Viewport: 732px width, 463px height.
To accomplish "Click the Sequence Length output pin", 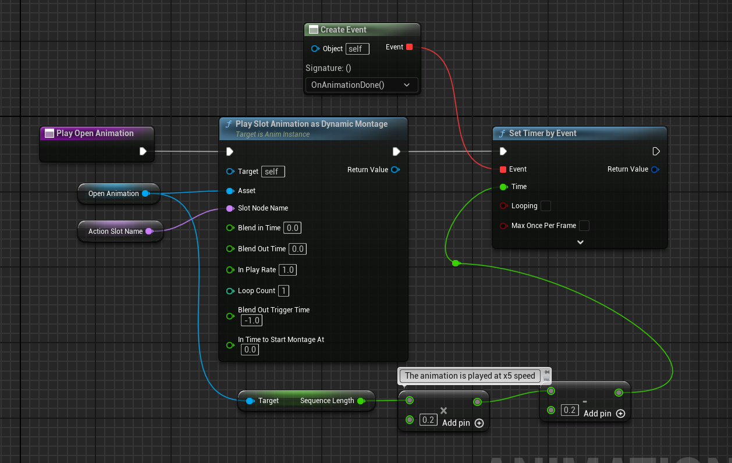I will pyautogui.click(x=360, y=401).
